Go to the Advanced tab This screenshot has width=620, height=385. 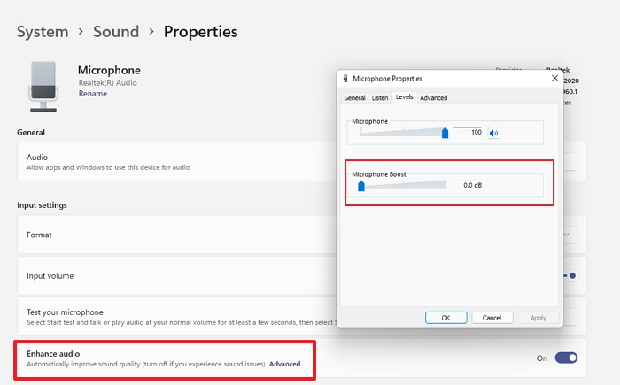pos(433,97)
